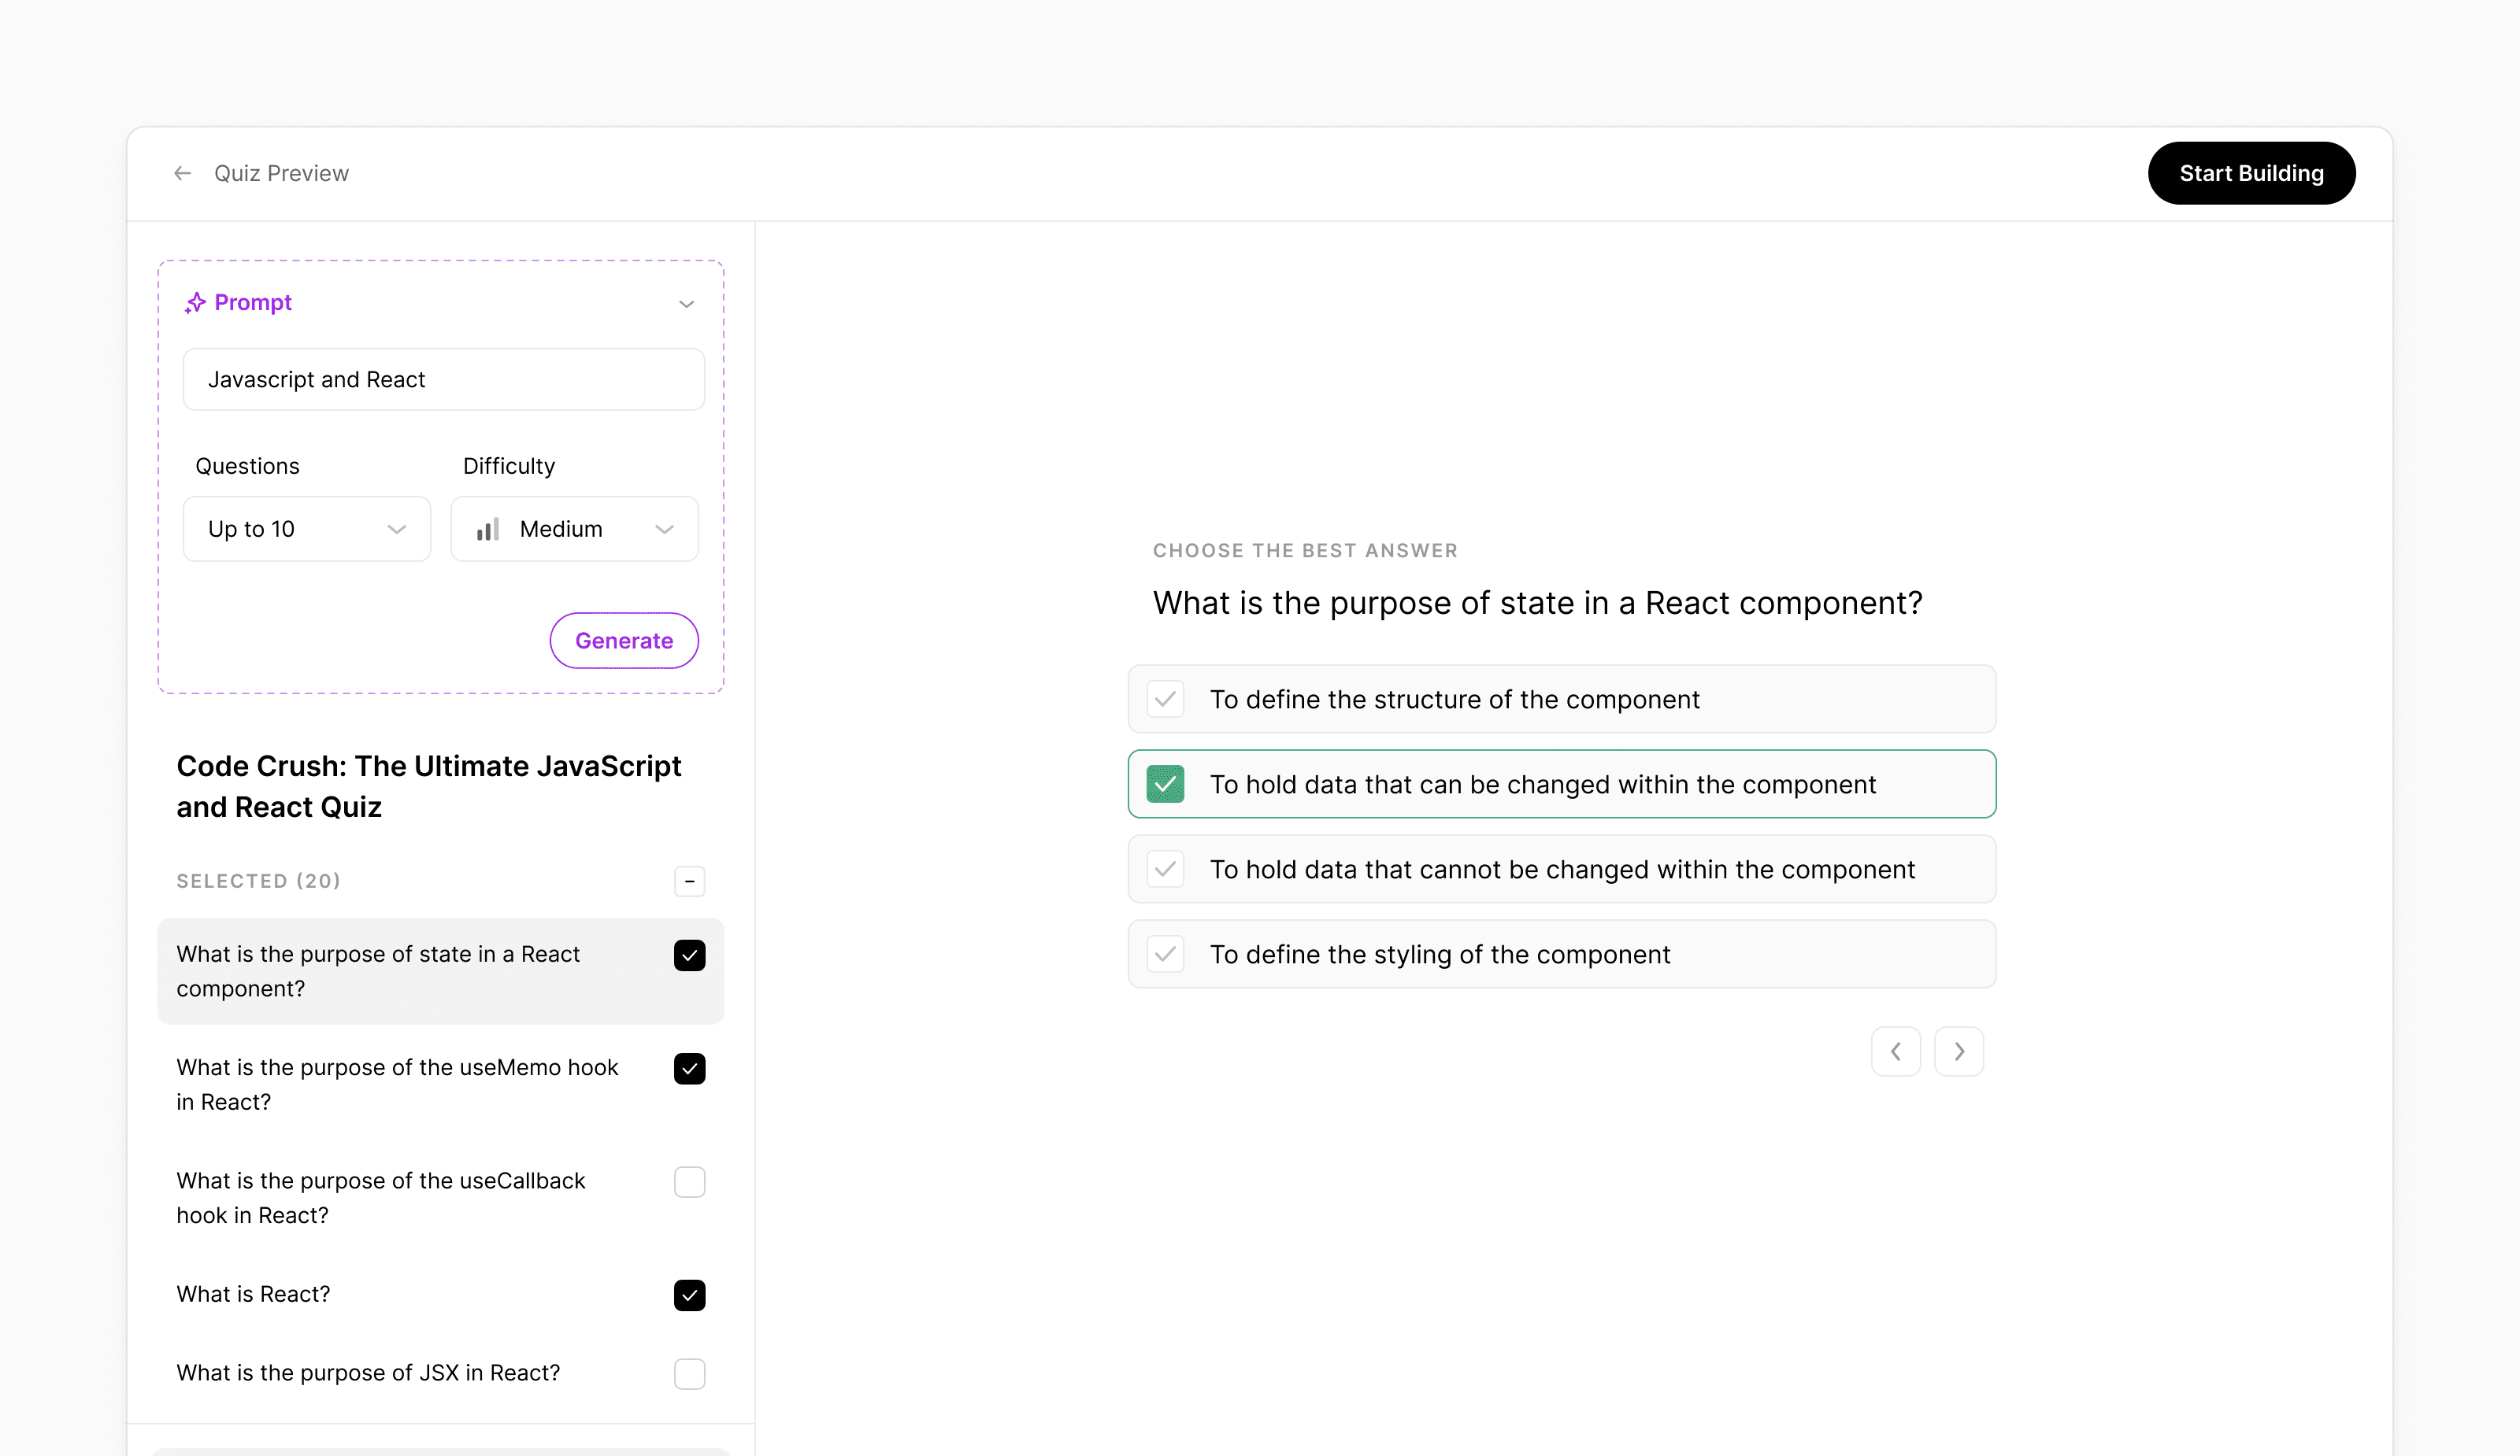Viewport: 2520px width, 1456px height.
Task: Collapse the Prompt panel chevron
Action: tap(686, 304)
